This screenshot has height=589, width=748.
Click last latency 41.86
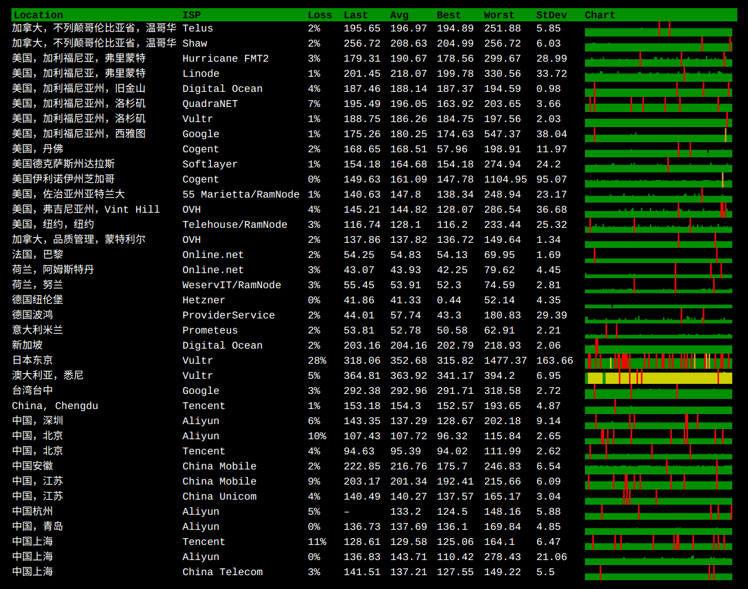click(x=359, y=300)
